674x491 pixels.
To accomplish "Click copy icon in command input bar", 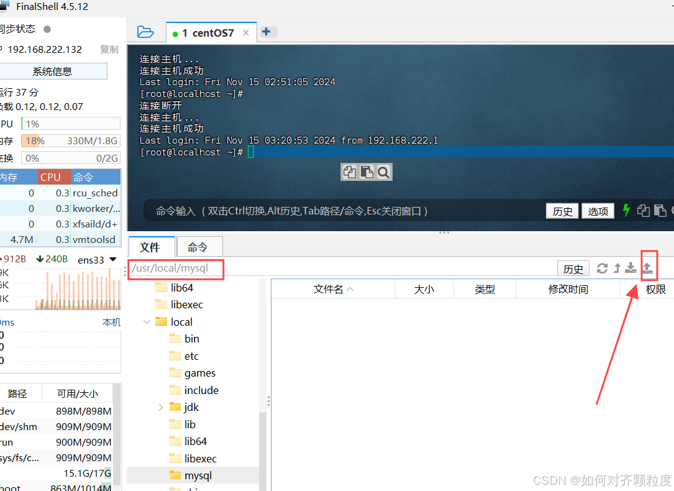I will coord(644,211).
